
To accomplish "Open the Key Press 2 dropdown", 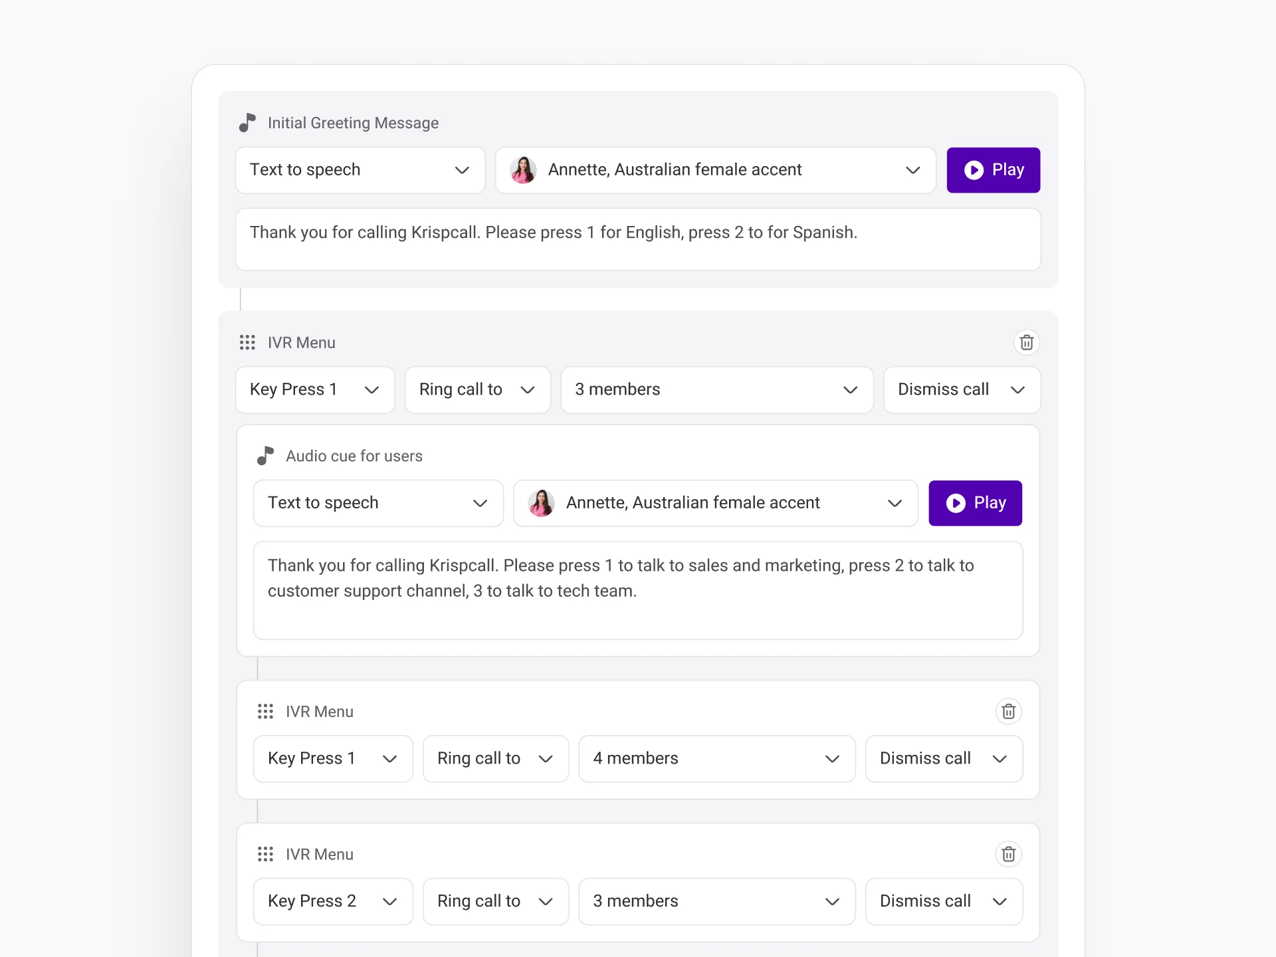I will (333, 901).
